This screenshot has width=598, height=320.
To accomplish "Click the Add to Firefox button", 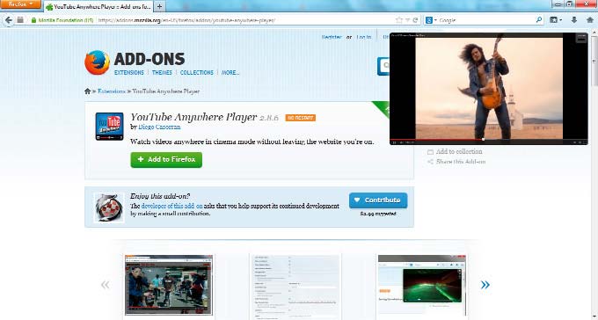I will tap(166, 159).
